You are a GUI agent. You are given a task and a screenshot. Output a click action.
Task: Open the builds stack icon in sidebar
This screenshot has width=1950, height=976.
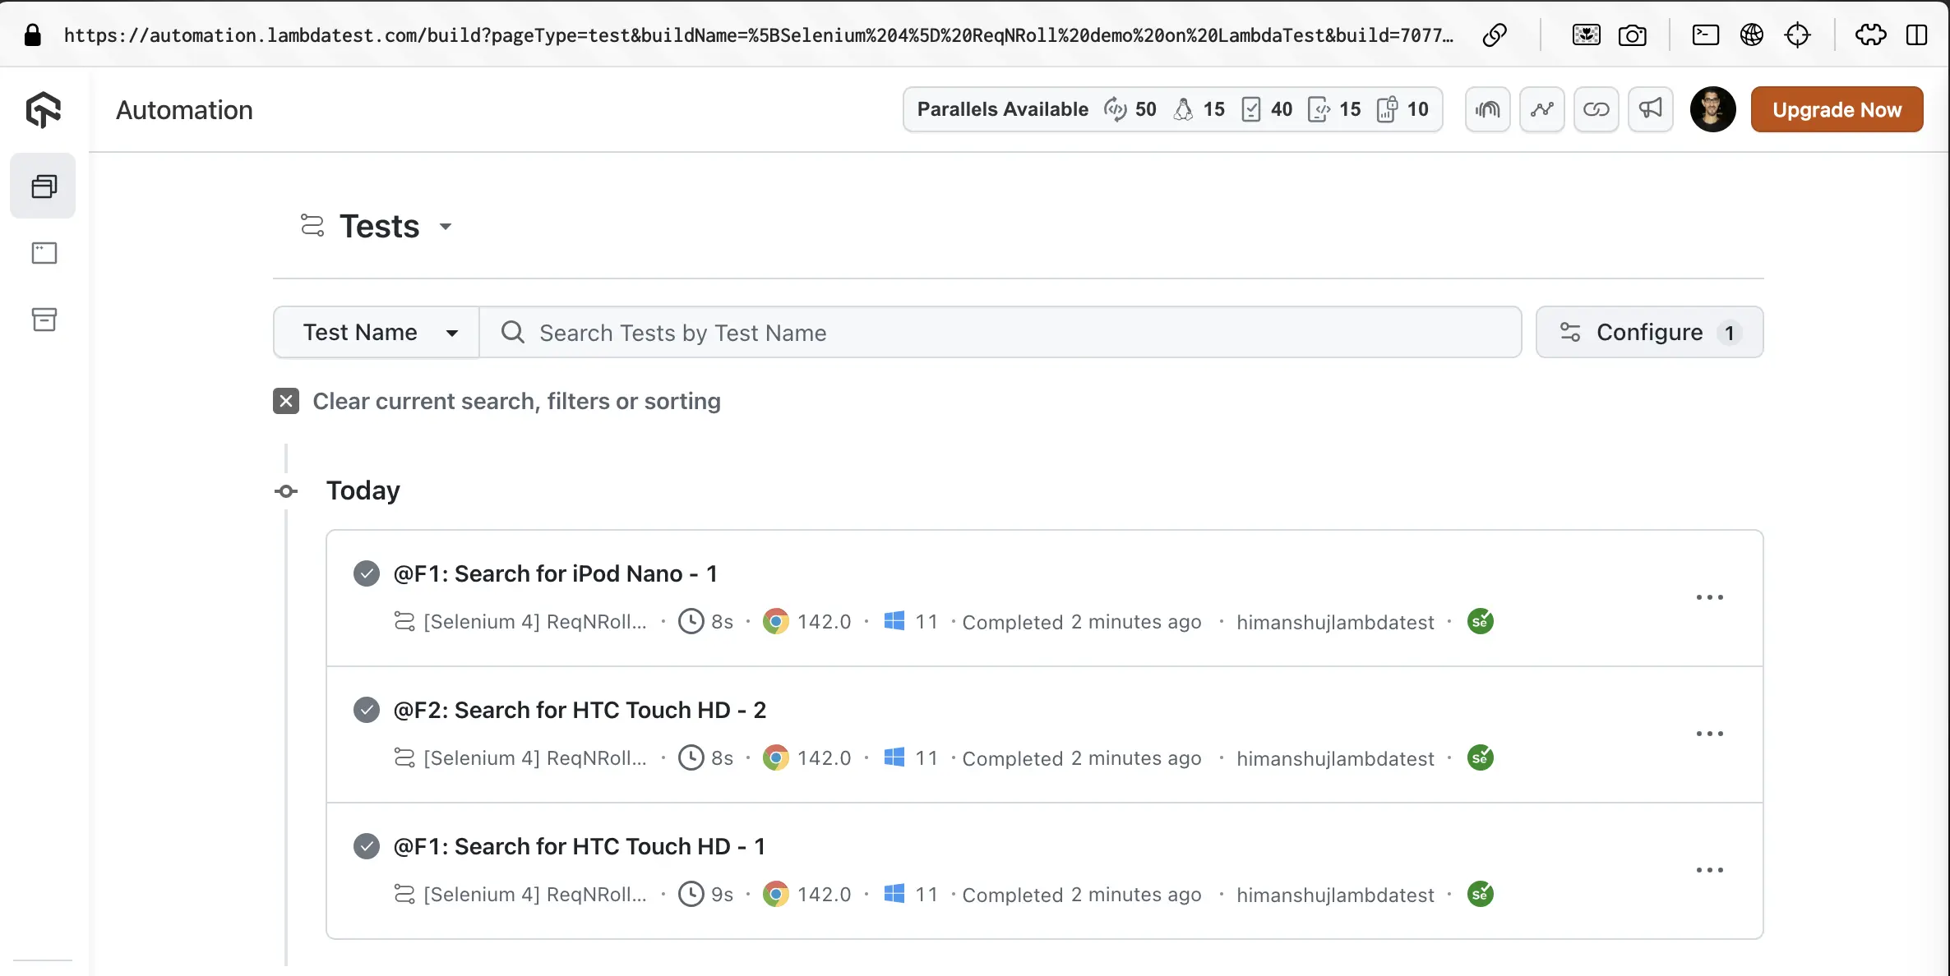tap(44, 186)
